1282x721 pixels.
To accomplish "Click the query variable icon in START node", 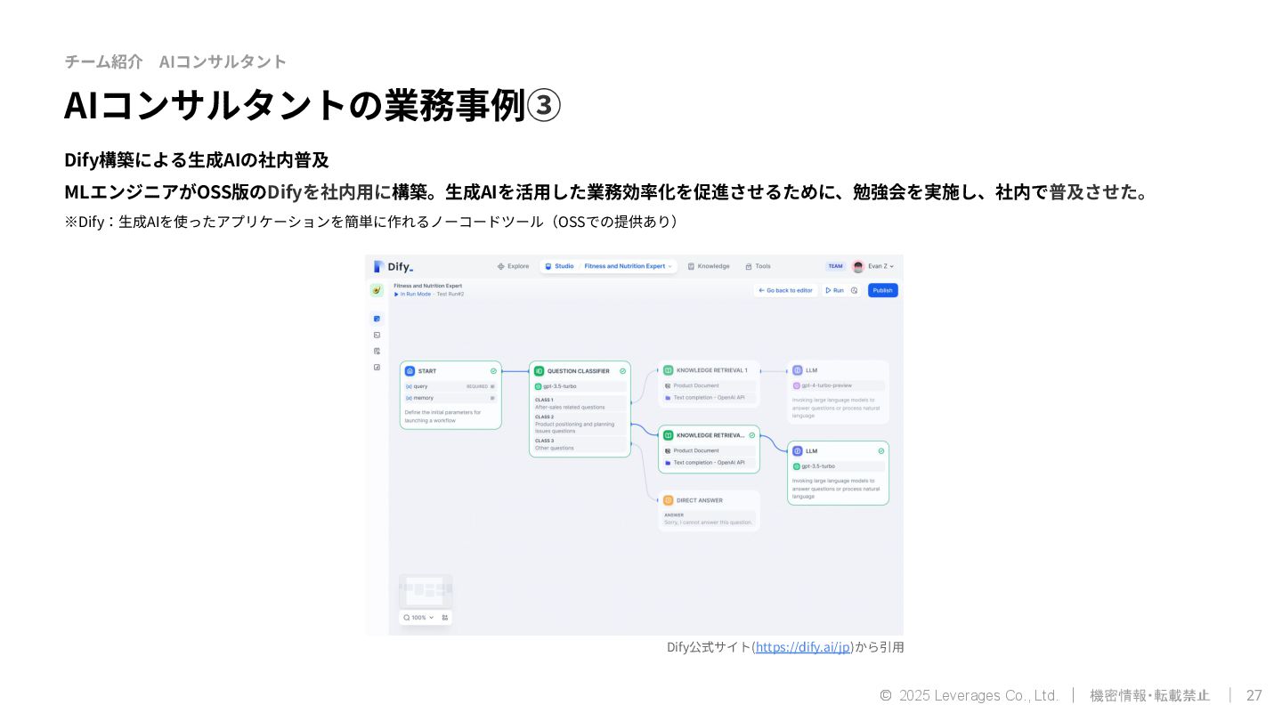I will tap(408, 386).
